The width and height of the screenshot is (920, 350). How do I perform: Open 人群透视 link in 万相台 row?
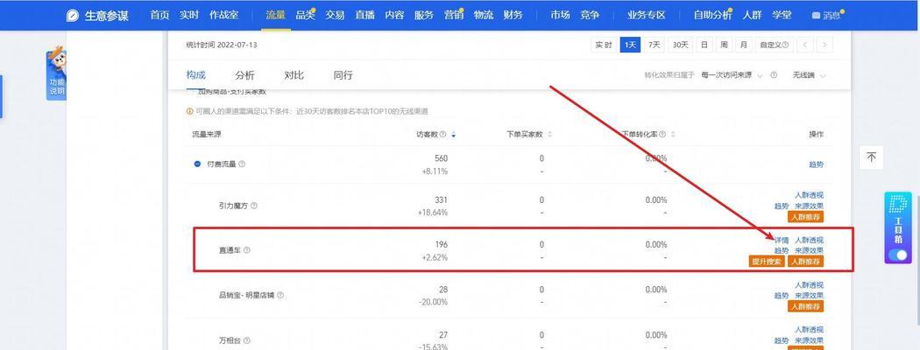coord(809,330)
